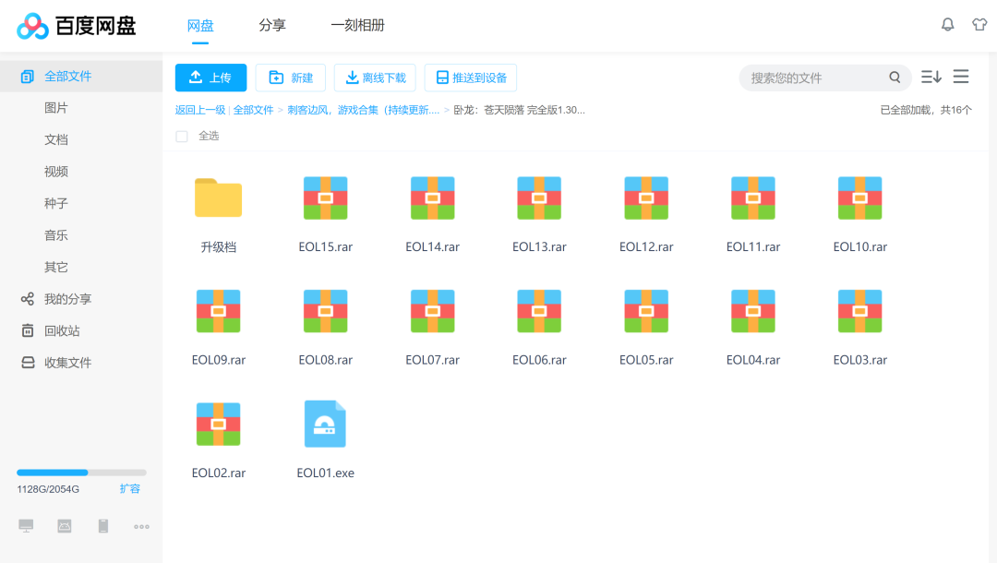
Task: Select the EOL08.rar archive icon
Action: coord(326,311)
